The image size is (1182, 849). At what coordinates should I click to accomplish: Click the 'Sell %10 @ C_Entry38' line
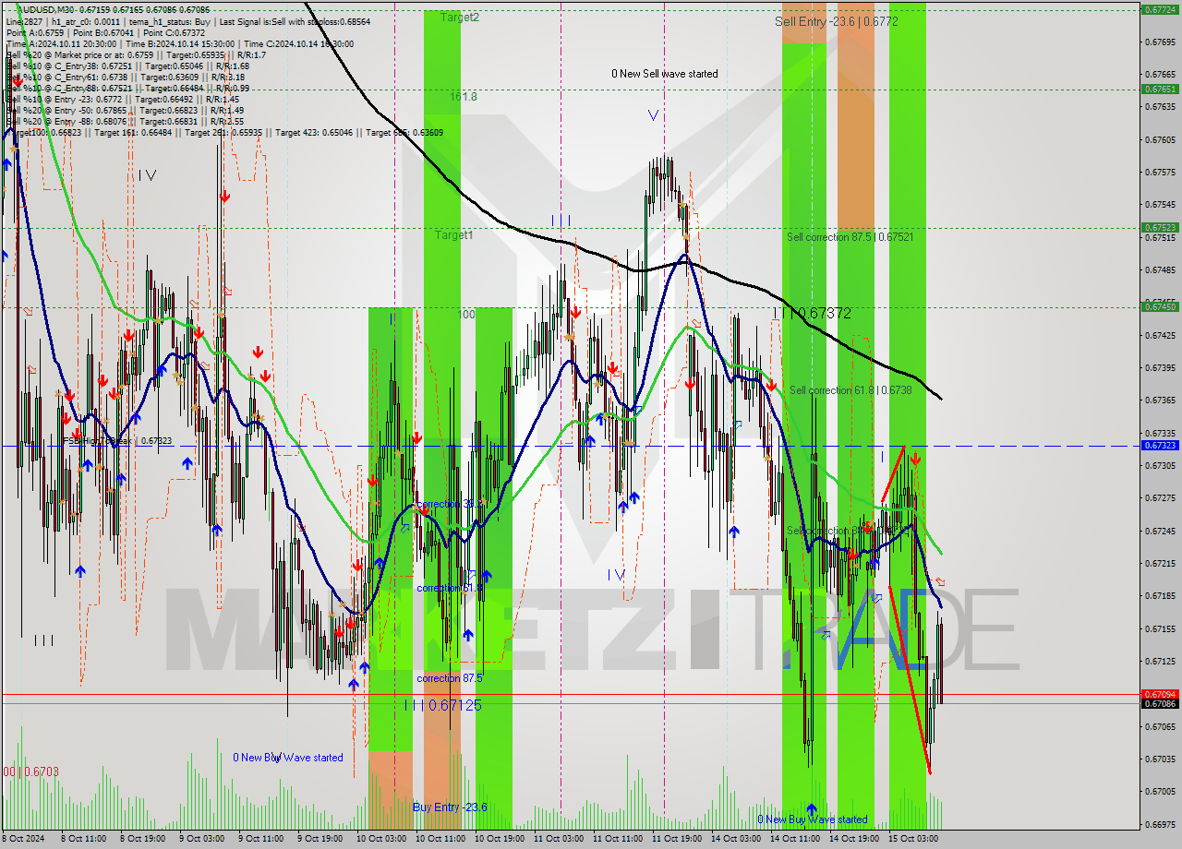127,66
